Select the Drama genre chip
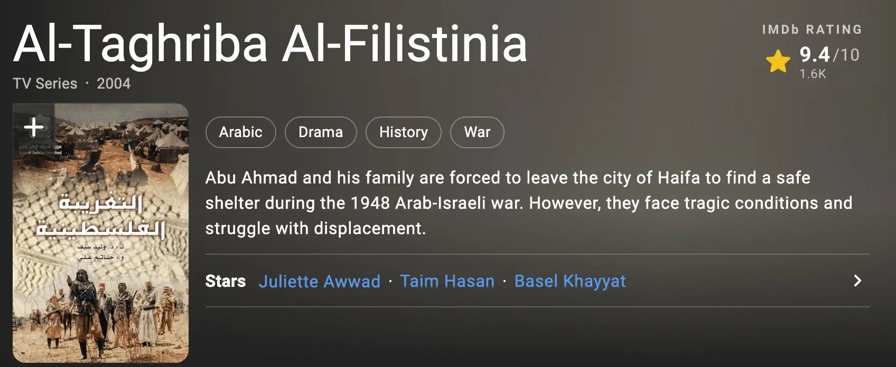This screenshot has height=367, width=896. 320,132
